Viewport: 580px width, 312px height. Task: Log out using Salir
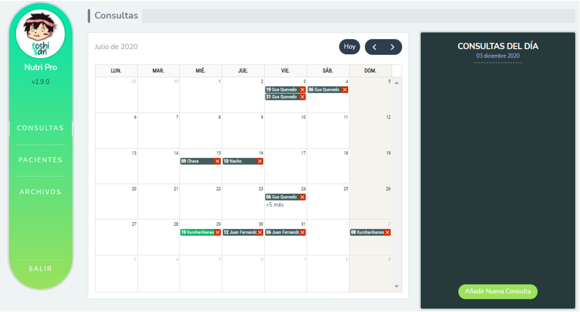click(x=40, y=269)
